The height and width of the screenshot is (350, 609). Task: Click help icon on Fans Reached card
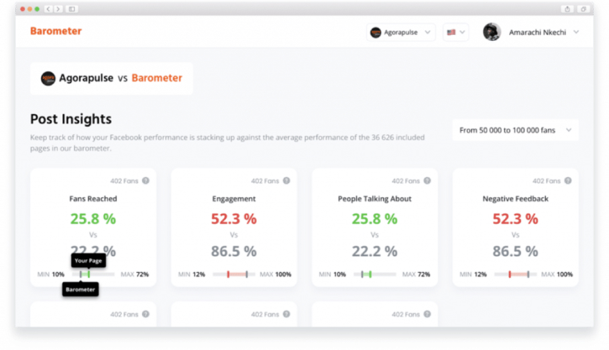[x=146, y=181]
